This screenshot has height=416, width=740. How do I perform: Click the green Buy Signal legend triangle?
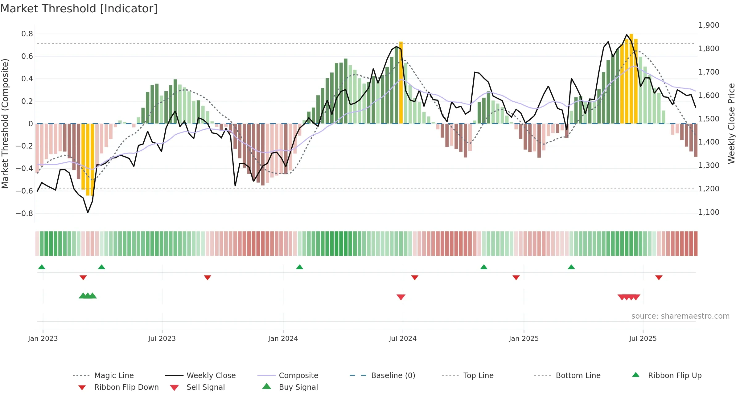coord(267,386)
